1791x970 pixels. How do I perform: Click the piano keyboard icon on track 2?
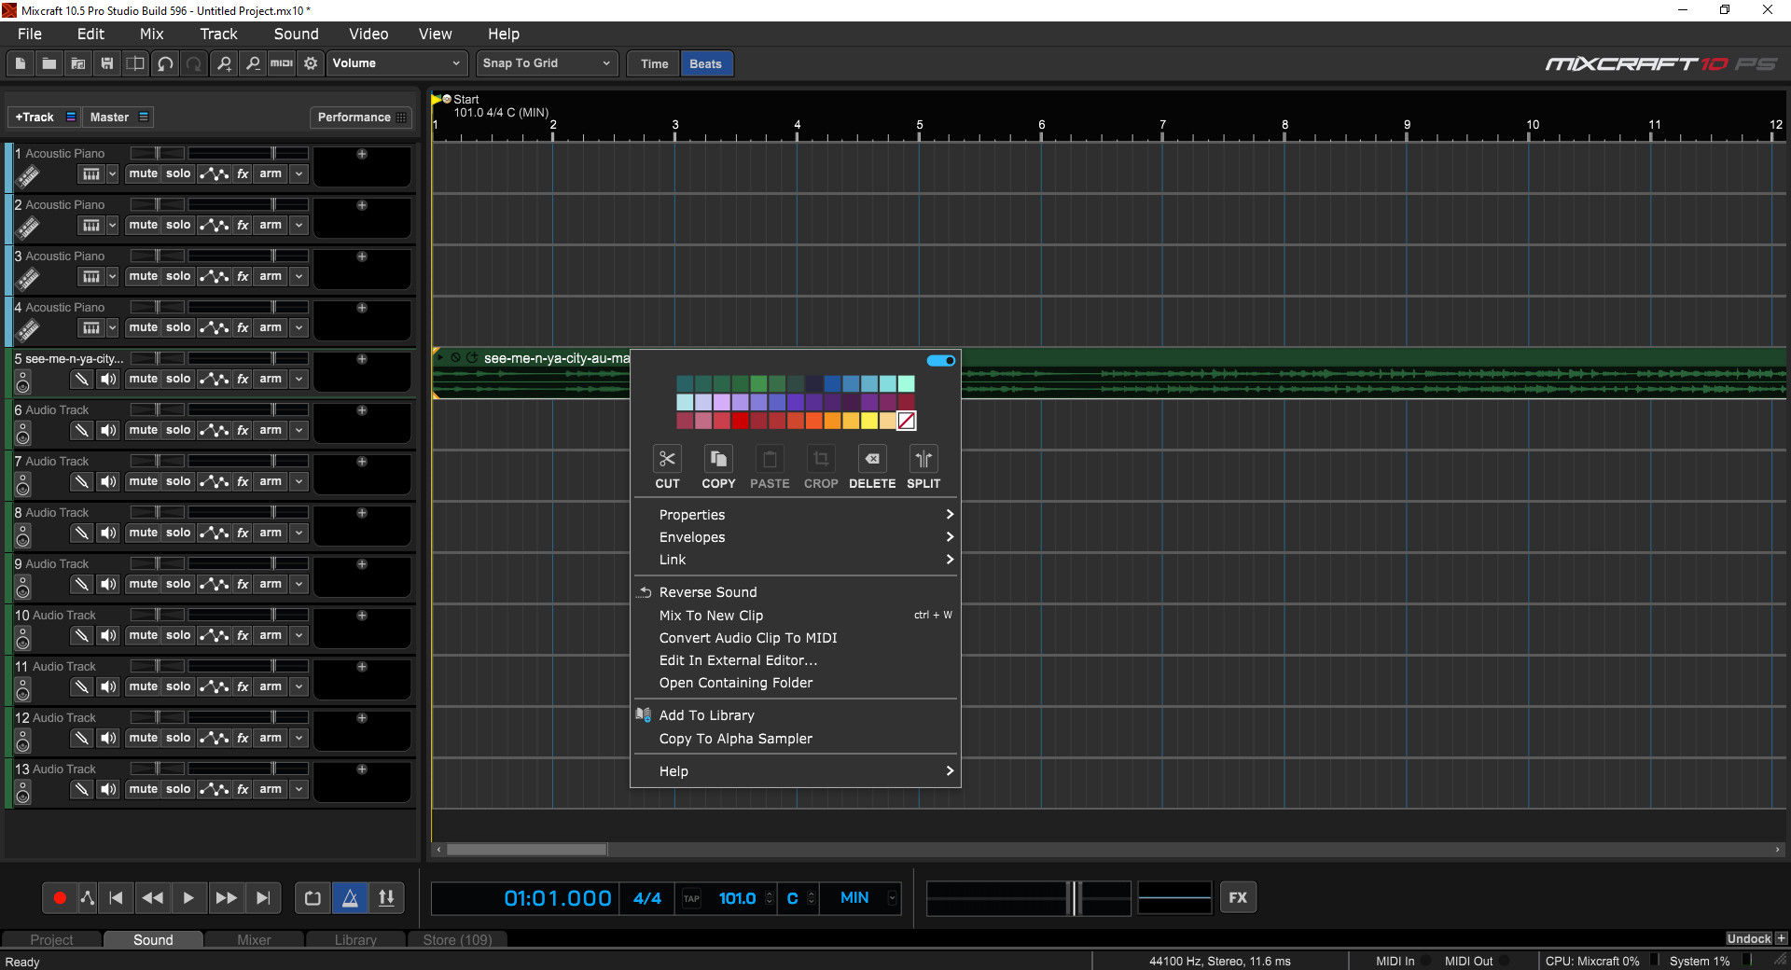(90, 225)
